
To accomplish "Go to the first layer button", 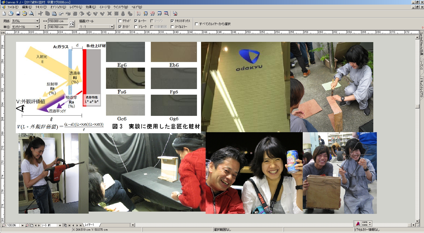I will (69, 225).
